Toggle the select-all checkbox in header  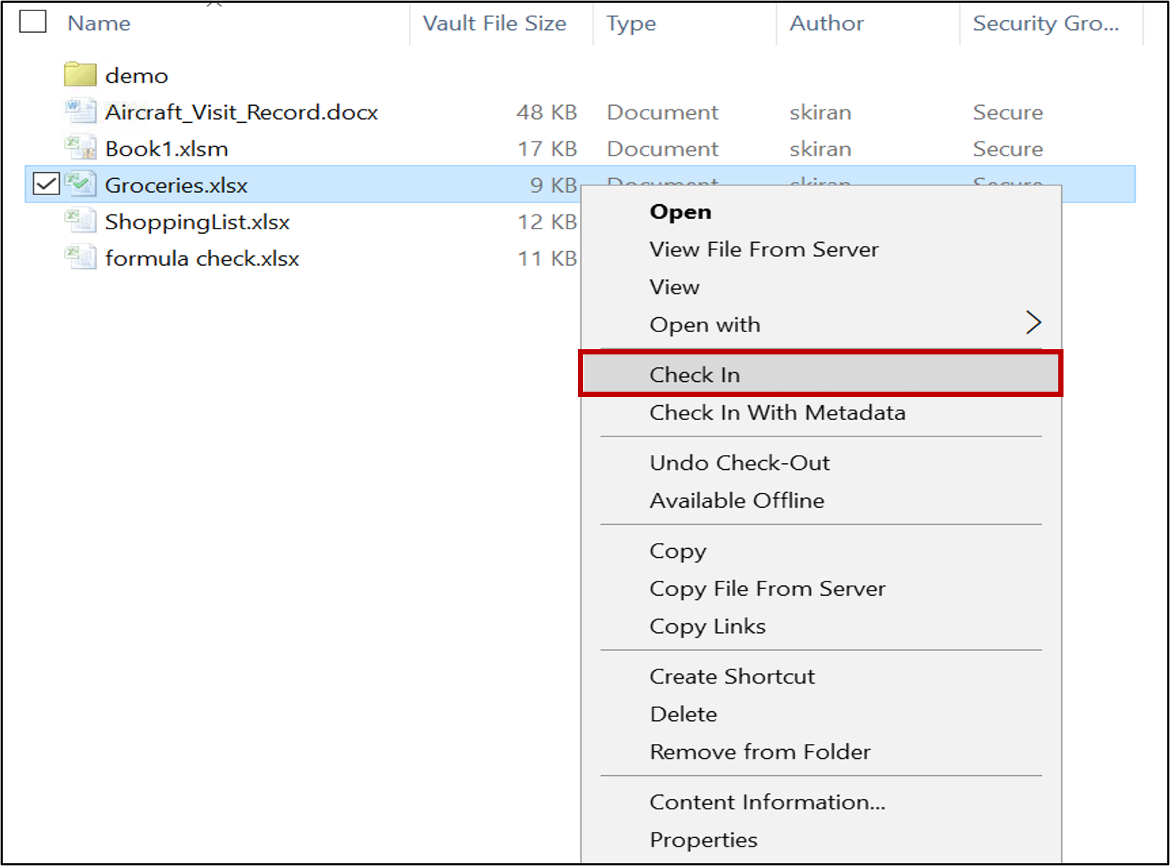(x=33, y=22)
